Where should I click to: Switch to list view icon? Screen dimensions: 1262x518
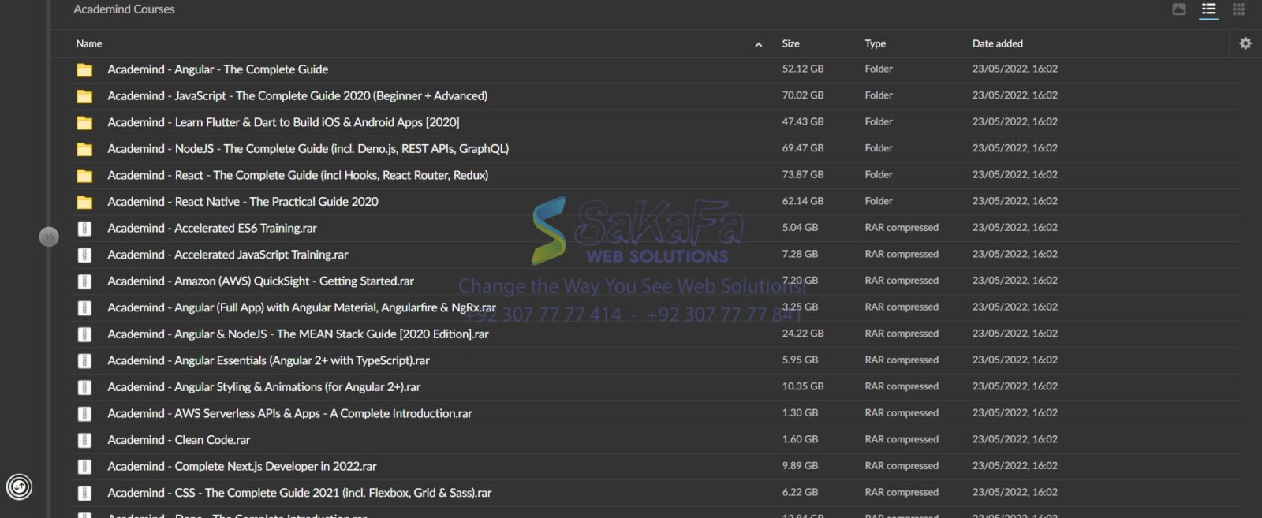pyautogui.click(x=1208, y=9)
